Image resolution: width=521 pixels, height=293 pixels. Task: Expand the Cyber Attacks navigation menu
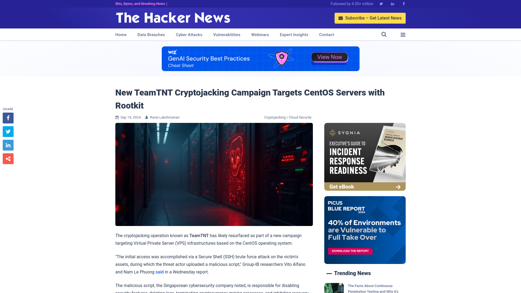(x=189, y=35)
